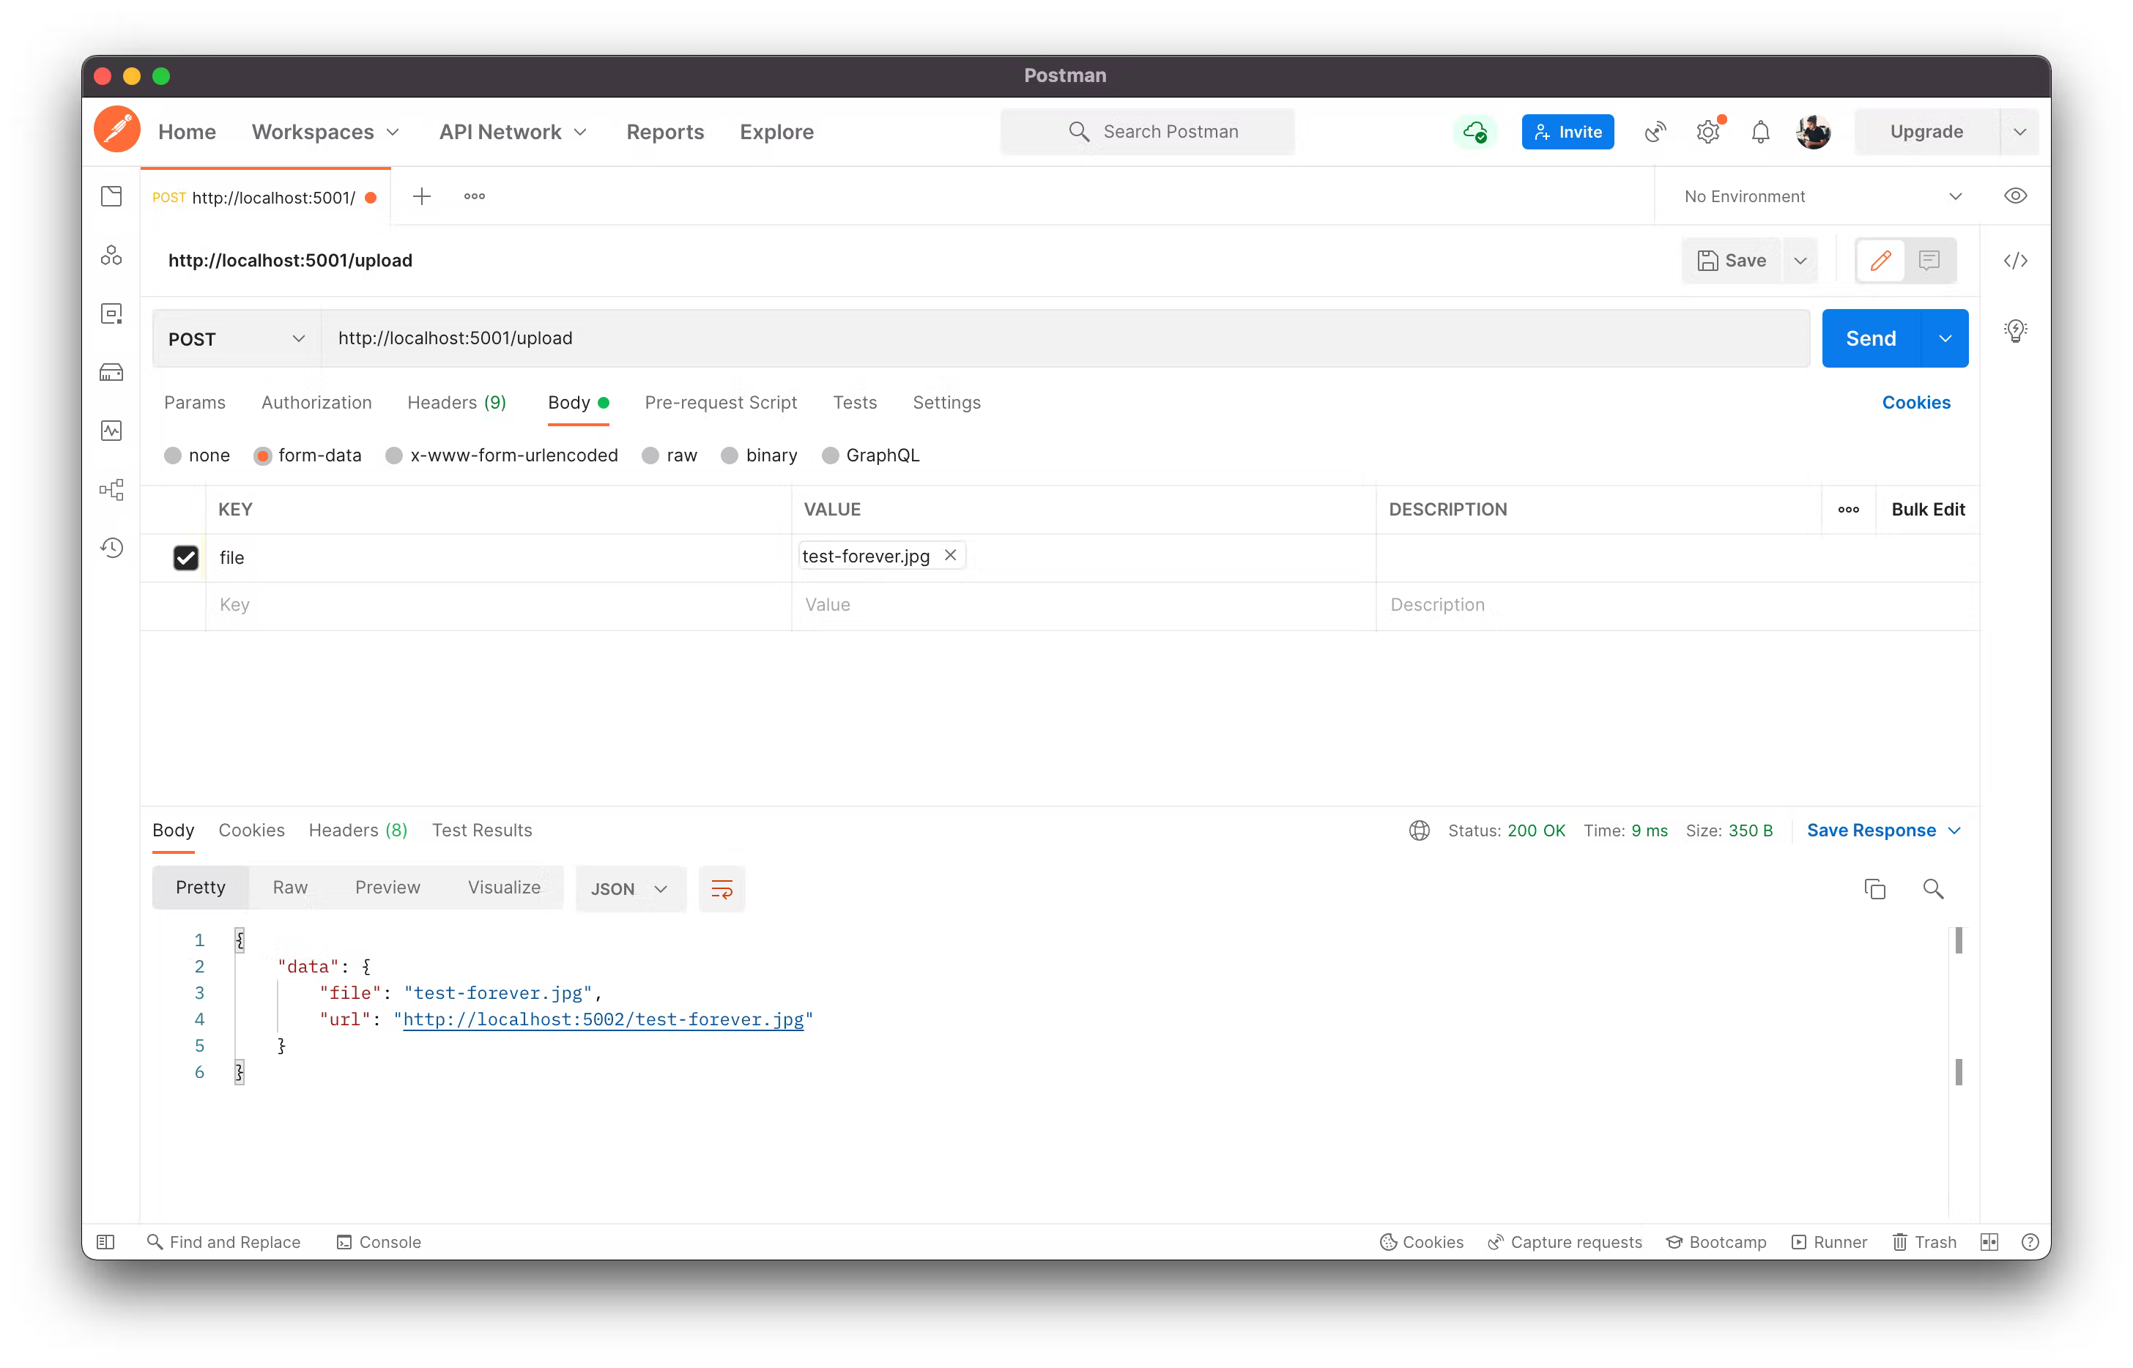Open the POST method dropdown
This screenshot has width=2133, height=1368.
point(237,338)
